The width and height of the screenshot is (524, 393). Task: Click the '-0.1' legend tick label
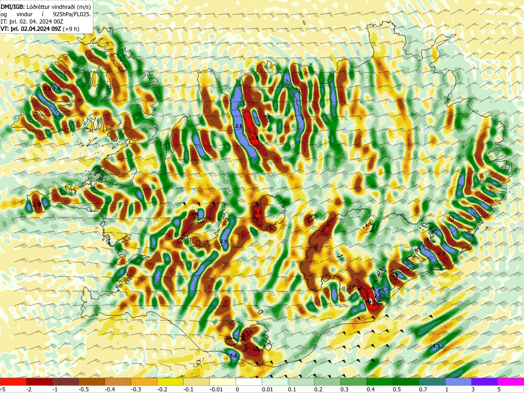point(188,389)
